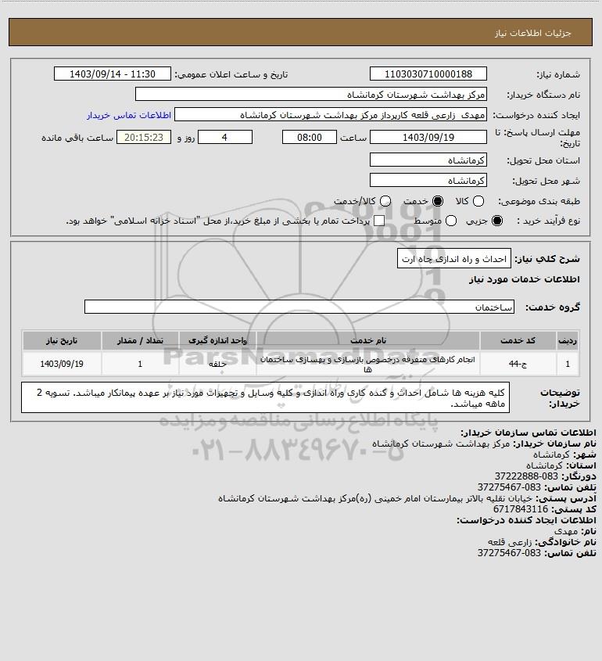This screenshot has width=602, height=661.
Task: Click the تاریخ نیاز column header
Action: (62, 340)
